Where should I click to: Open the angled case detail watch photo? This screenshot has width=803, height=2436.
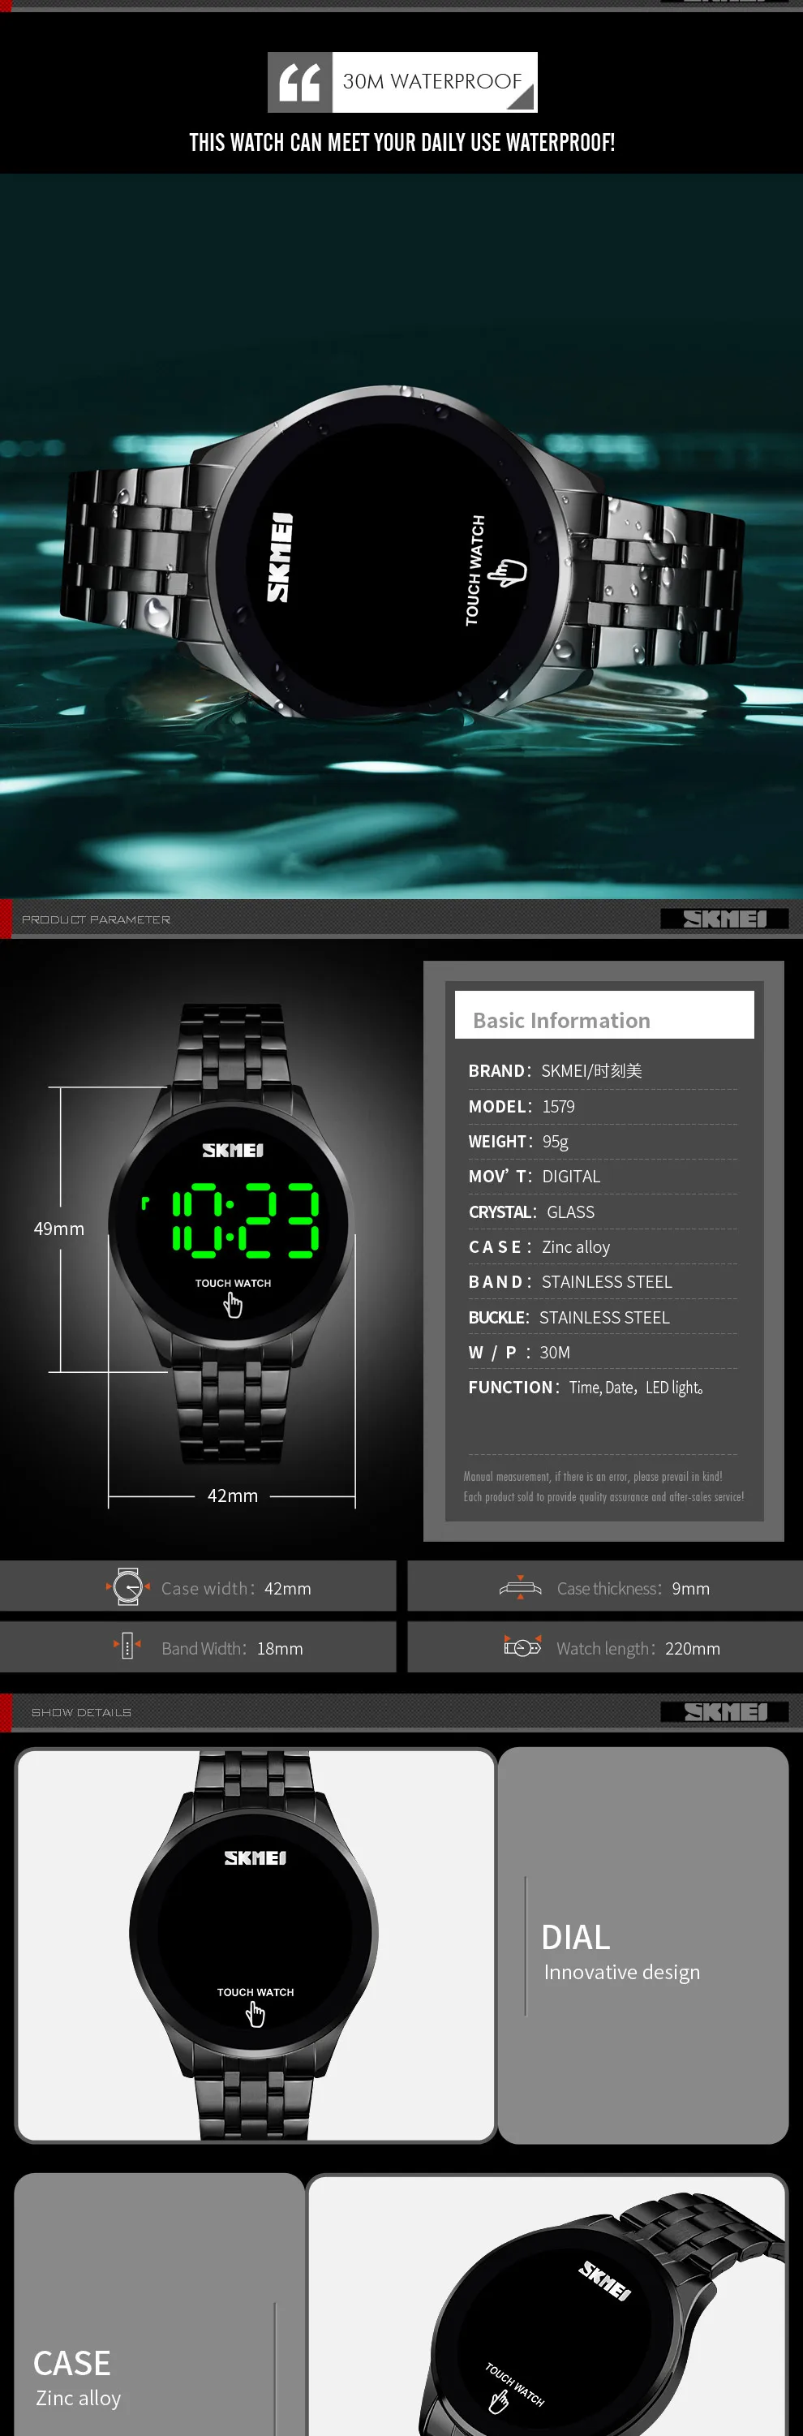tap(548, 2305)
